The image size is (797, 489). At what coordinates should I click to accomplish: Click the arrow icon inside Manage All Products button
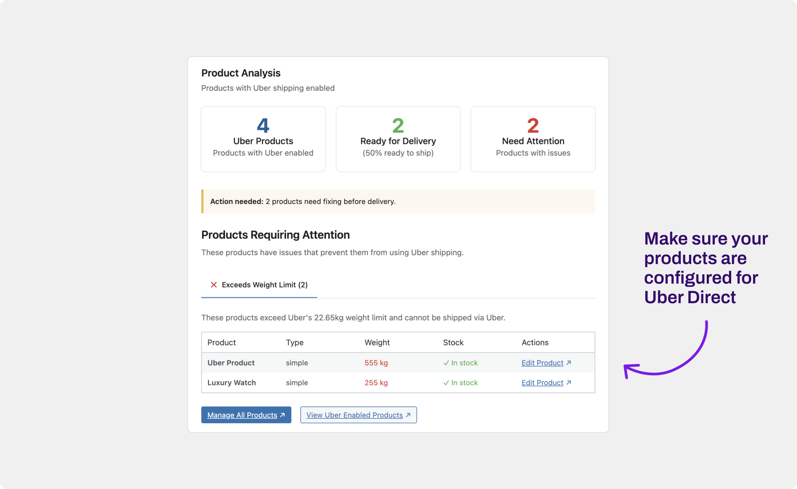pos(282,415)
